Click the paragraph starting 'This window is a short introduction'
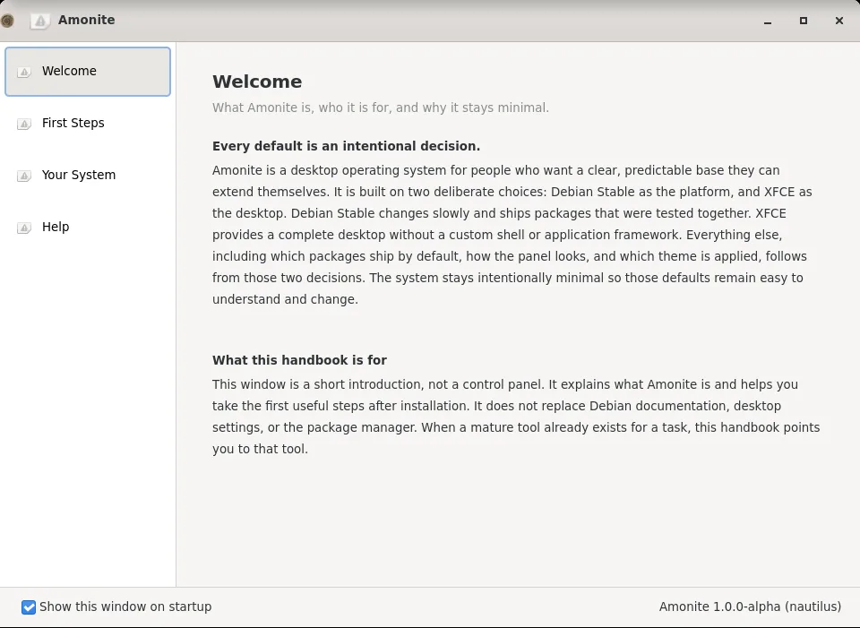 (516, 417)
